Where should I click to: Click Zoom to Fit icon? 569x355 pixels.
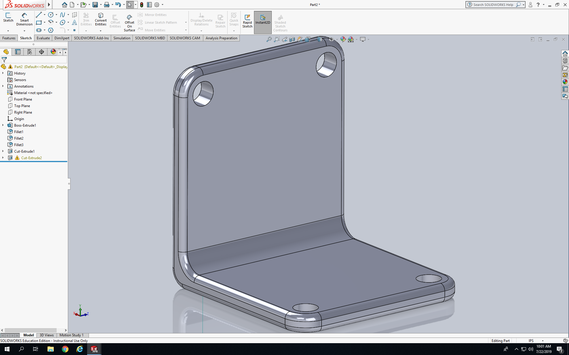click(x=269, y=39)
